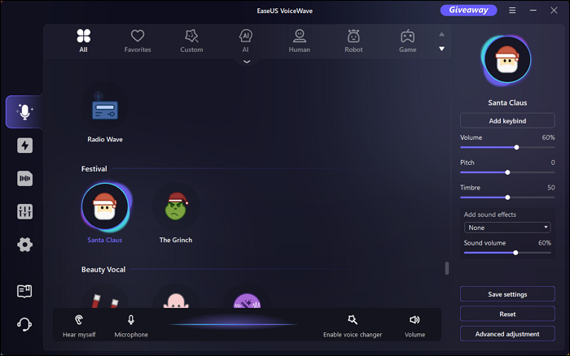Expand the category list chevron below tabs
The width and height of the screenshot is (570, 356).
click(246, 63)
